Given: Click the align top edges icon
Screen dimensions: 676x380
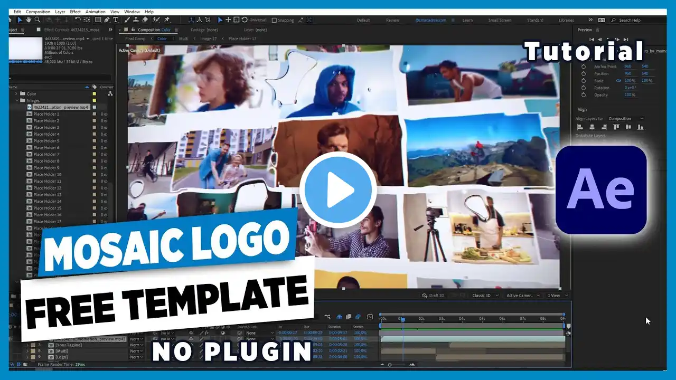Looking at the screenshot, I should click(x=616, y=127).
